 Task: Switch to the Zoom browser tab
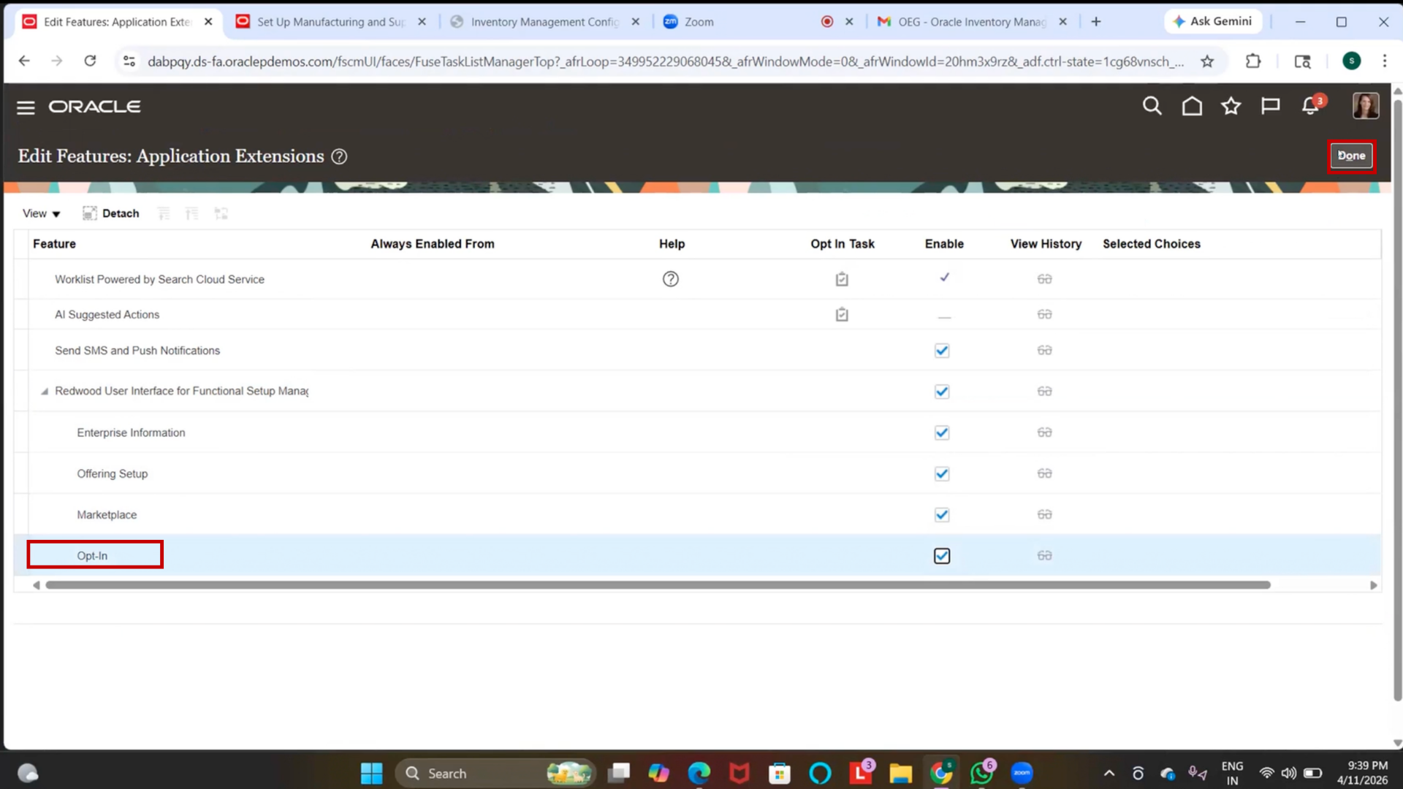pyautogui.click(x=758, y=22)
